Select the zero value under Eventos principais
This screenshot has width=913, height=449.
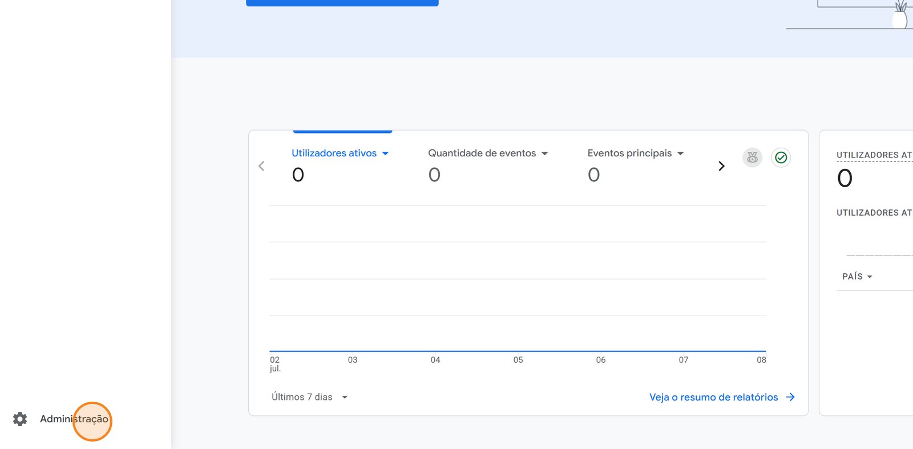pyautogui.click(x=593, y=175)
